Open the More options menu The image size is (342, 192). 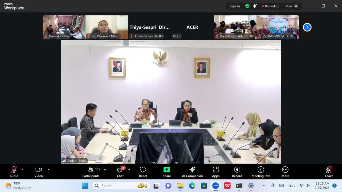(285, 172)
